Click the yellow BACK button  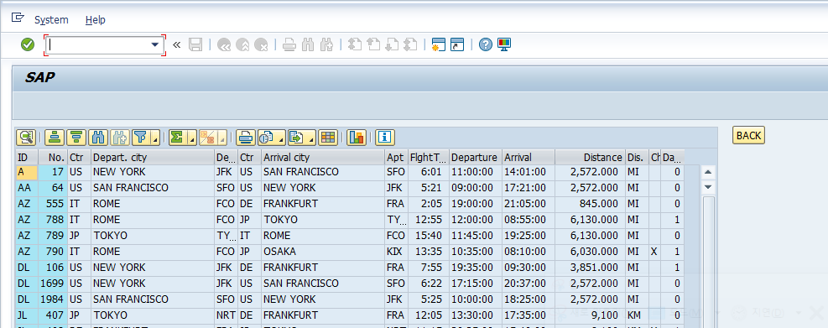tap(748, 135)
